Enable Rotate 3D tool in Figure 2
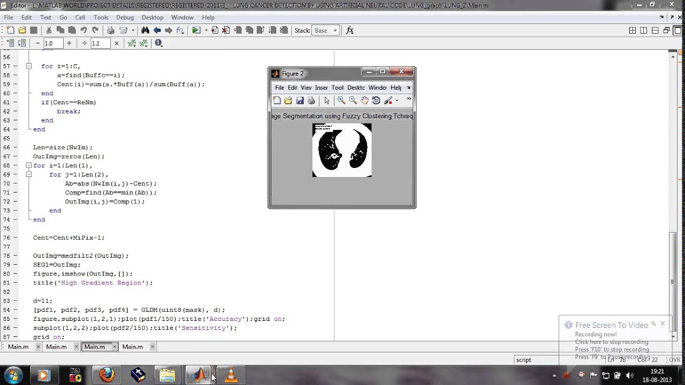685x385 pixels. [376, 101]
